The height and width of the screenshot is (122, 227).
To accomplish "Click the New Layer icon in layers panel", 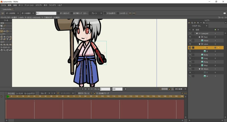I will 189,23.
